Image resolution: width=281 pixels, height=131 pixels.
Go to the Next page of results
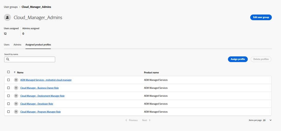pos(146,120)
